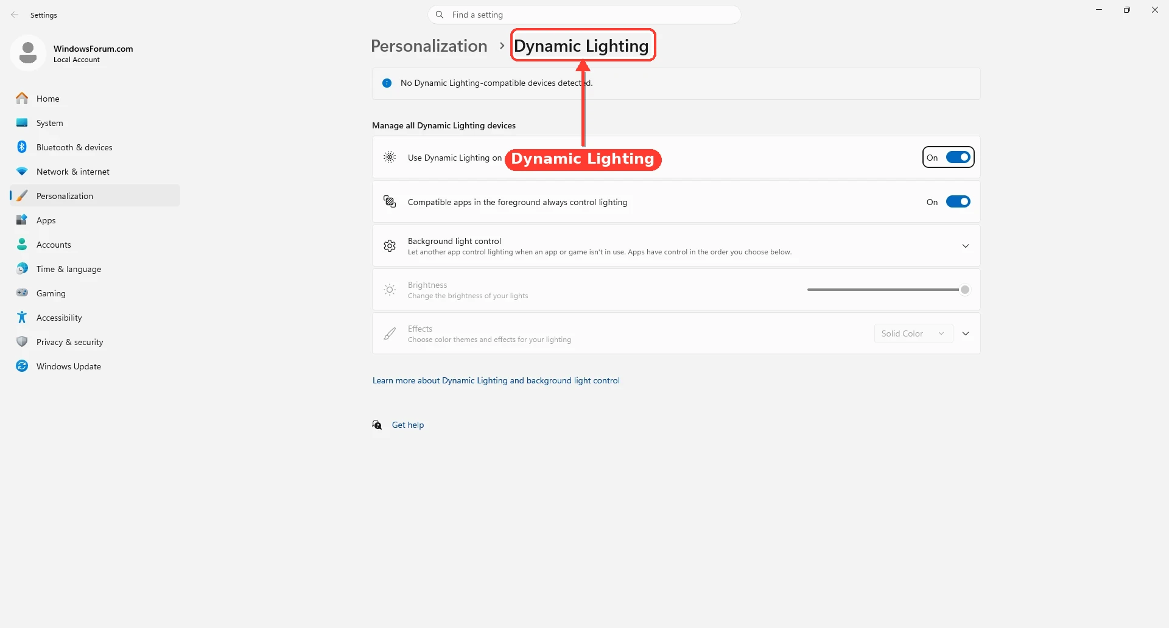The image size is (1169, 628).
Task: Click the 'Local Account' text under username
Action: pyautogui.click(x=77, y=60)
